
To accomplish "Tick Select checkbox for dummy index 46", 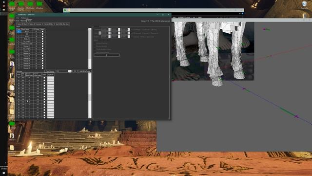I will [x=44, y=78].
